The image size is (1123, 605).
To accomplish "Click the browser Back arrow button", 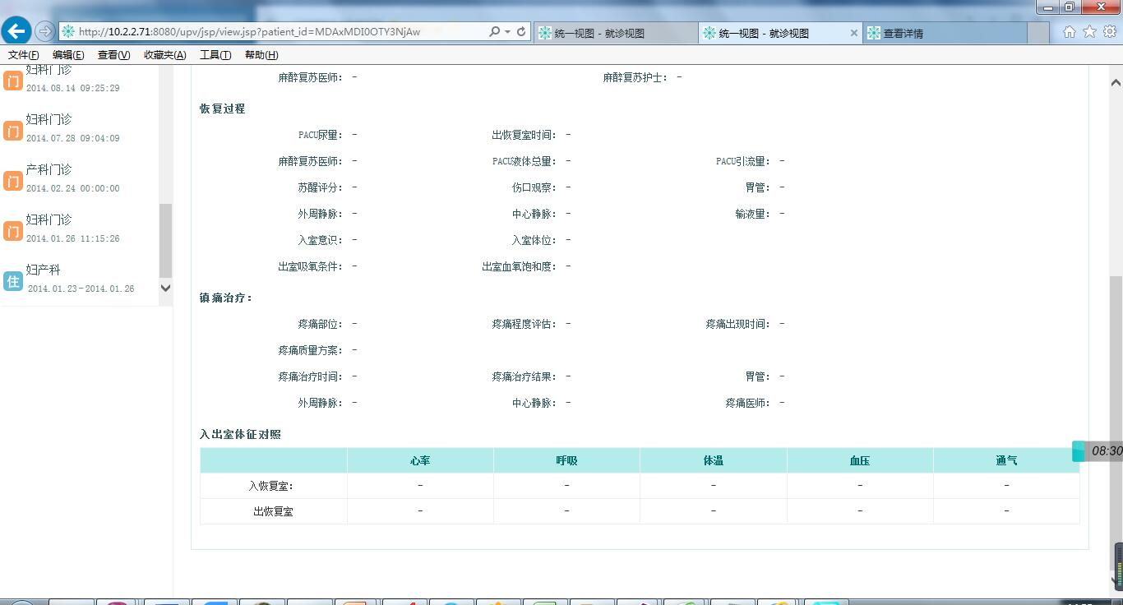I will point(16,31).
